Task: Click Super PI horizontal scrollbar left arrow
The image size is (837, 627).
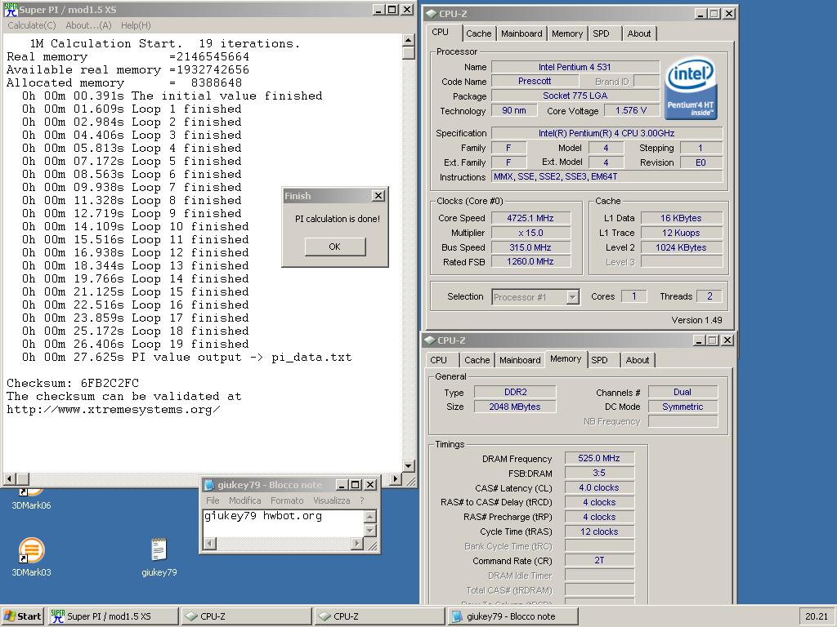Action: [9, 478]
